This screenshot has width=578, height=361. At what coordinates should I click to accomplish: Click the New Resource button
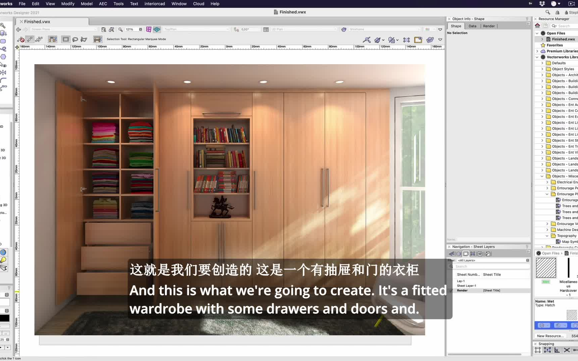coord(550,336)
